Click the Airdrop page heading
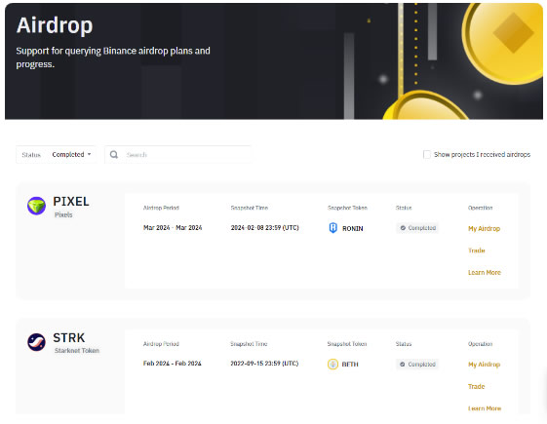The image size is (547, 424). coord(55,25)
